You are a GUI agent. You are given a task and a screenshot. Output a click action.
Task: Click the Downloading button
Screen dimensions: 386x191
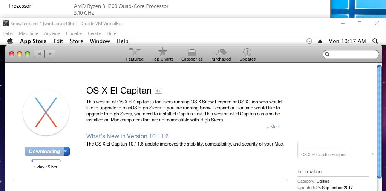click(x=44, y=151)
